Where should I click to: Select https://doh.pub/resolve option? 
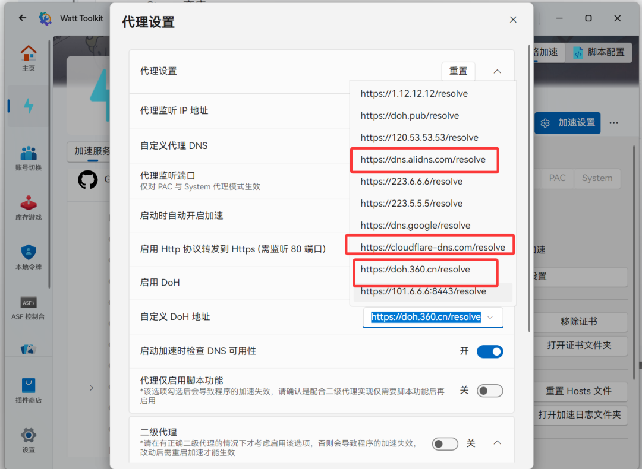[433, 116]
